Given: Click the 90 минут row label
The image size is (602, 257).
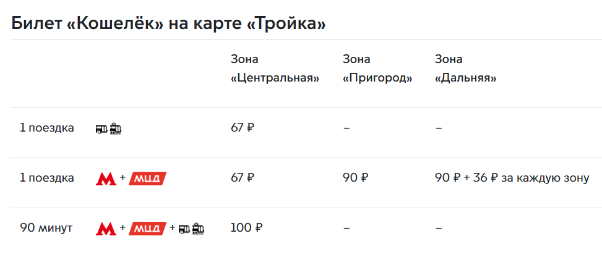Looking at the screenshot, I should [x=46, y=228].
